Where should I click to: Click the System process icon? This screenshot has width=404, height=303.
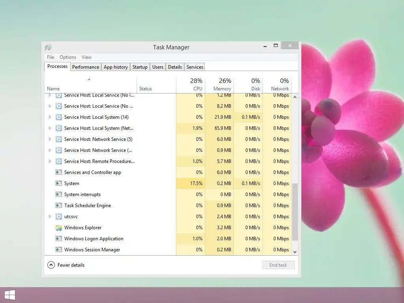(x=59, y=183)
